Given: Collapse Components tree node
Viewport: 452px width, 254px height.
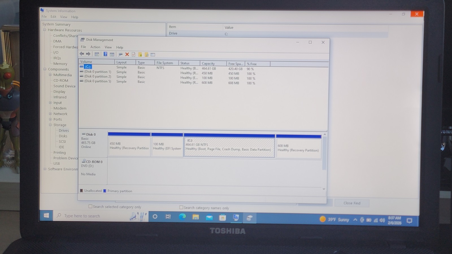Looking at the screenshot, I should [45, 69].
